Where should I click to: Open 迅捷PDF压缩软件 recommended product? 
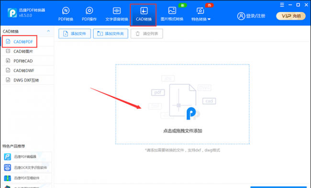(27, 178)
